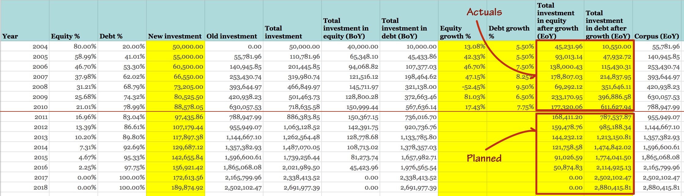Click new investment cell 55,000.00
This screenshot has width=684, height=196.
click(x=175, y=56)
